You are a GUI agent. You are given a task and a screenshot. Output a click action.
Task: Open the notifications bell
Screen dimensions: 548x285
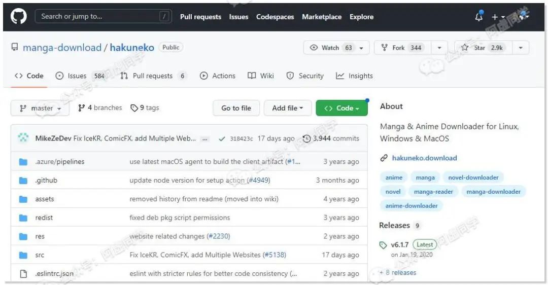[x=479, y=16]
